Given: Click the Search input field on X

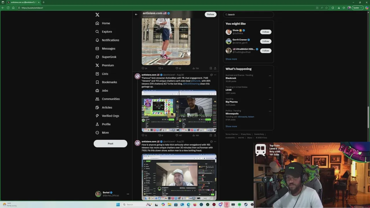Looking at the screenshot, I should 249,14.
